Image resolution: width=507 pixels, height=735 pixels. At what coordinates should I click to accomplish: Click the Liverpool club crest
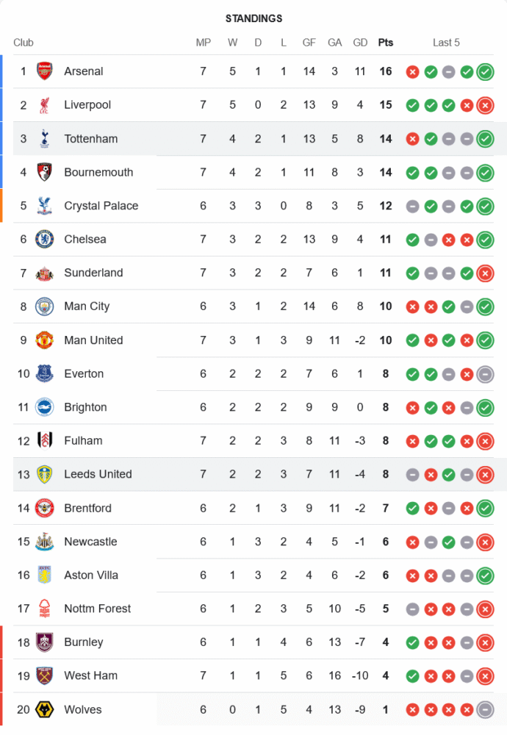pyautogui.click(x=45, y=105)
